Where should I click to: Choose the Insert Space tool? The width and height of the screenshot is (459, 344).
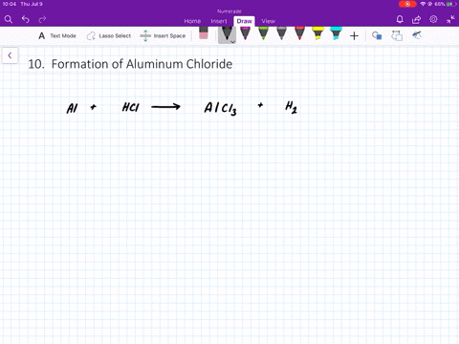click(163, 36)
